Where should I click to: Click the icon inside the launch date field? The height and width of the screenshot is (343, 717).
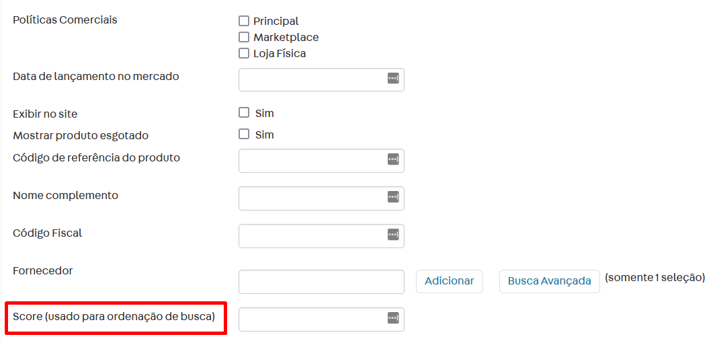click(393, 79)
